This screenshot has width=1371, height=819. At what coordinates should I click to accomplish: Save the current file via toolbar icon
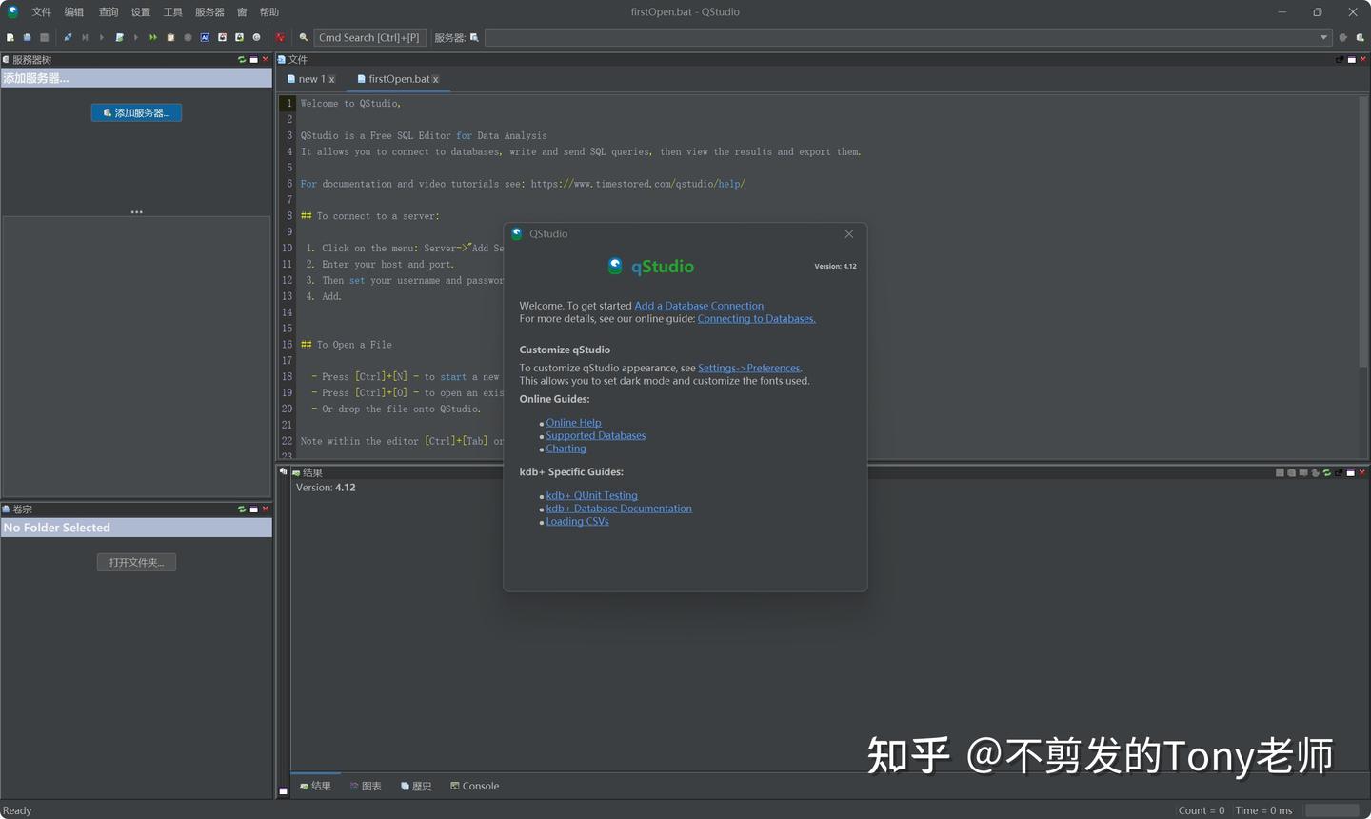(x=44, y=37)
